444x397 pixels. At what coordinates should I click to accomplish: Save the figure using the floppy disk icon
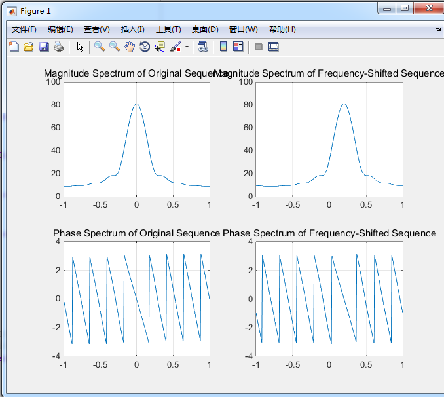click(44, 47)
